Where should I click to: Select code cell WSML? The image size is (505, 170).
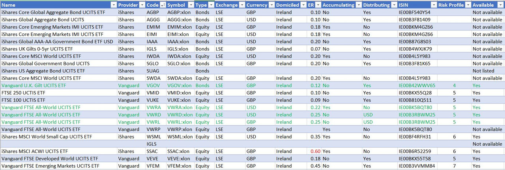coord(155,137)
